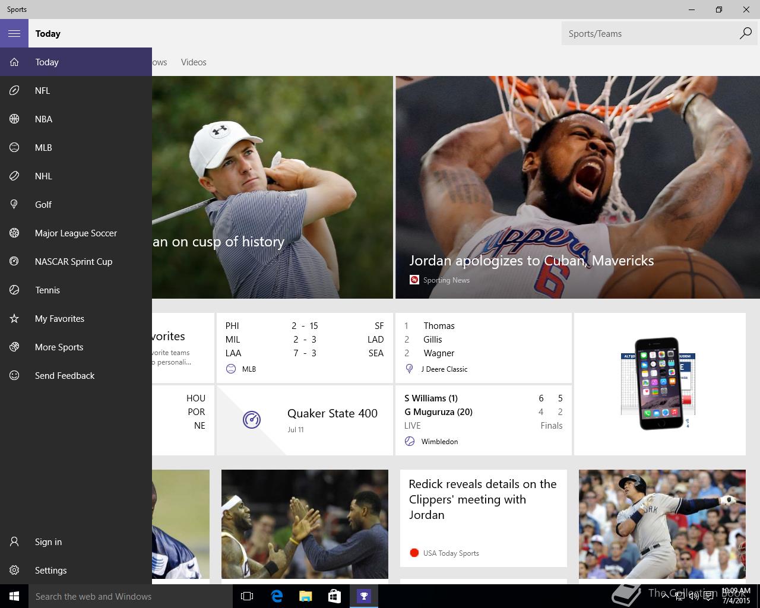Go to NASCAR Sprint Cup section
Screen dimensions: 760x608
[76, 261]
